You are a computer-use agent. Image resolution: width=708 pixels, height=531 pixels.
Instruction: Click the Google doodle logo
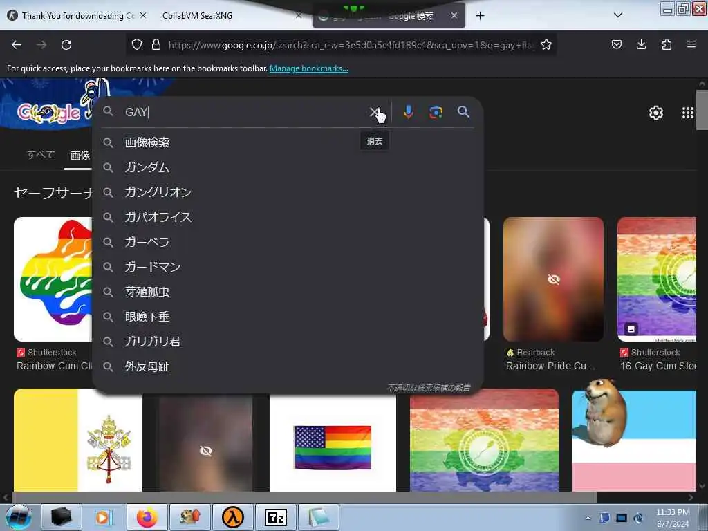click(x=49, y=113)
